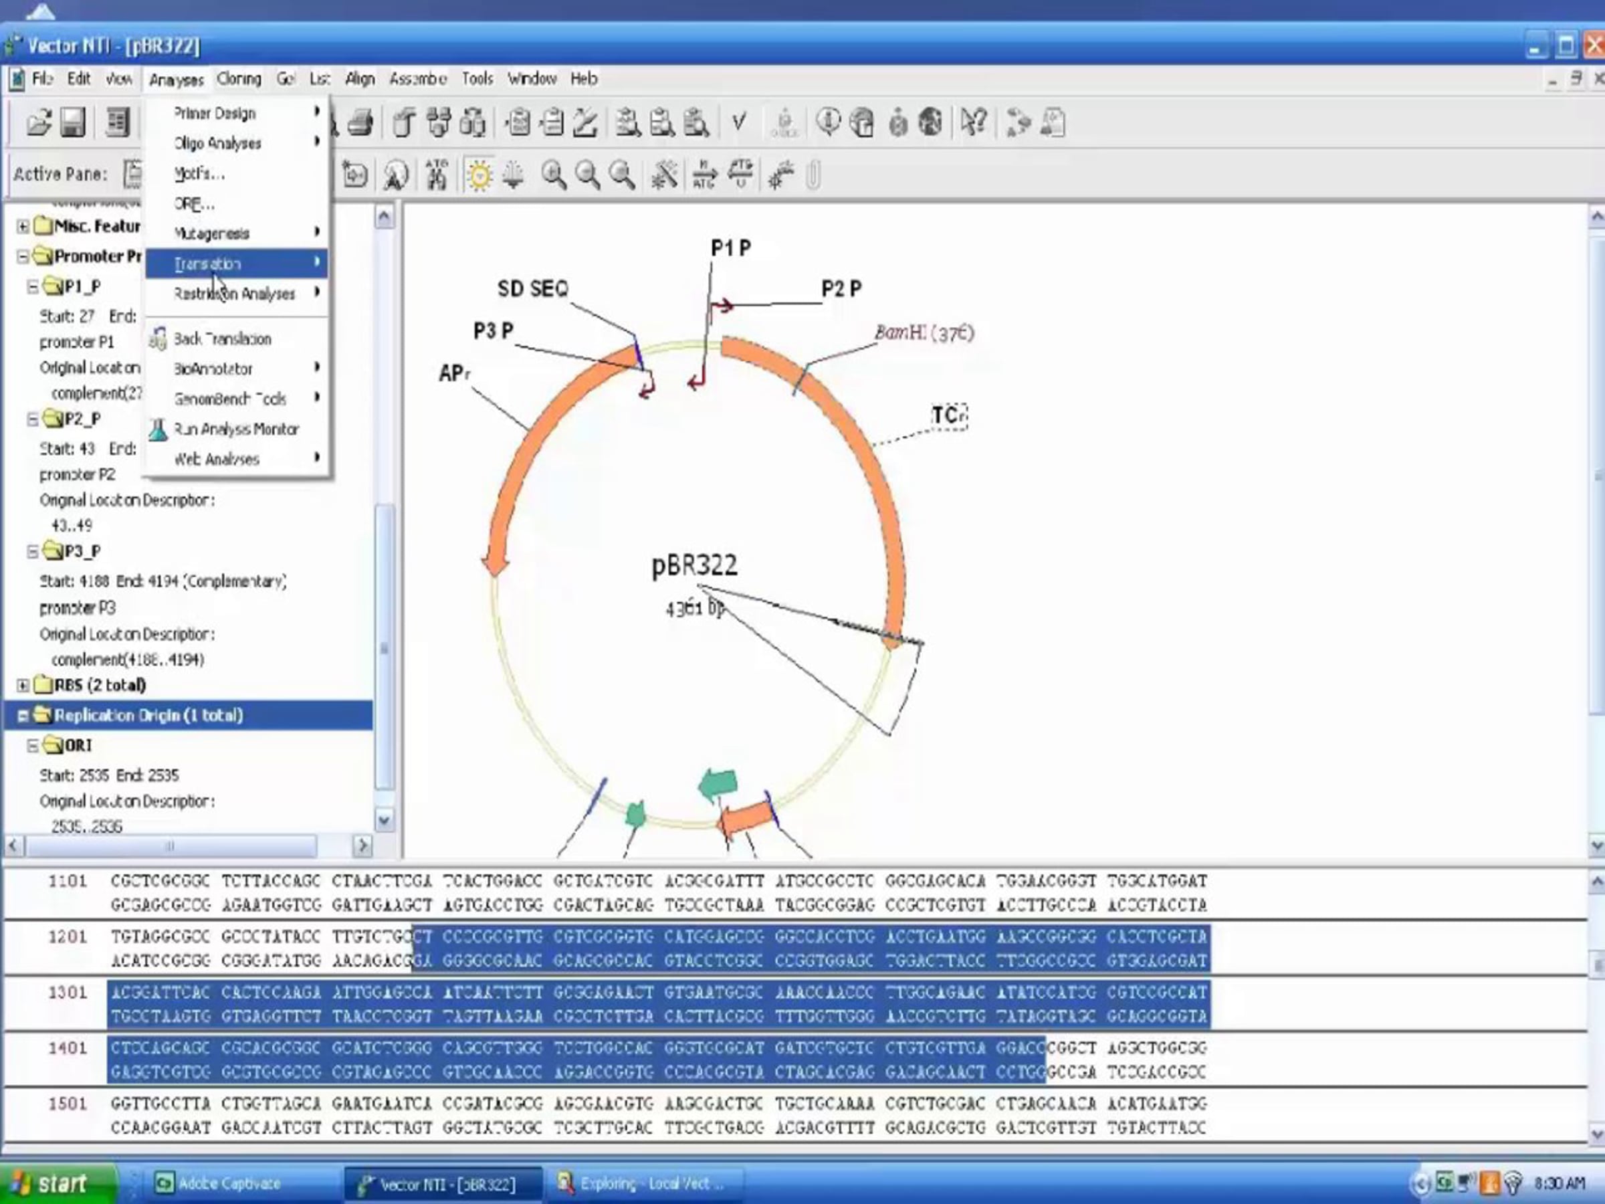The image size is (1605, 1204).
Task: Click the clipboard with pencil toolbar icon
Action: (585, 122)
